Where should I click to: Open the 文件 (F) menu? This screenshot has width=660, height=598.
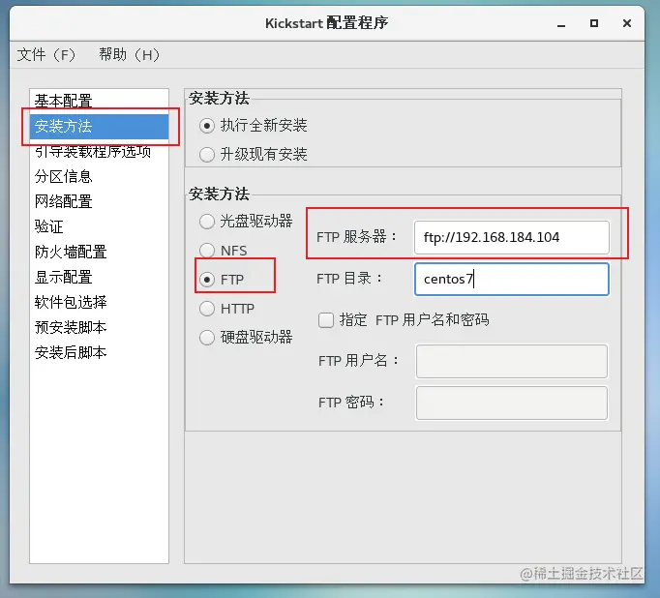pos(45,55)
